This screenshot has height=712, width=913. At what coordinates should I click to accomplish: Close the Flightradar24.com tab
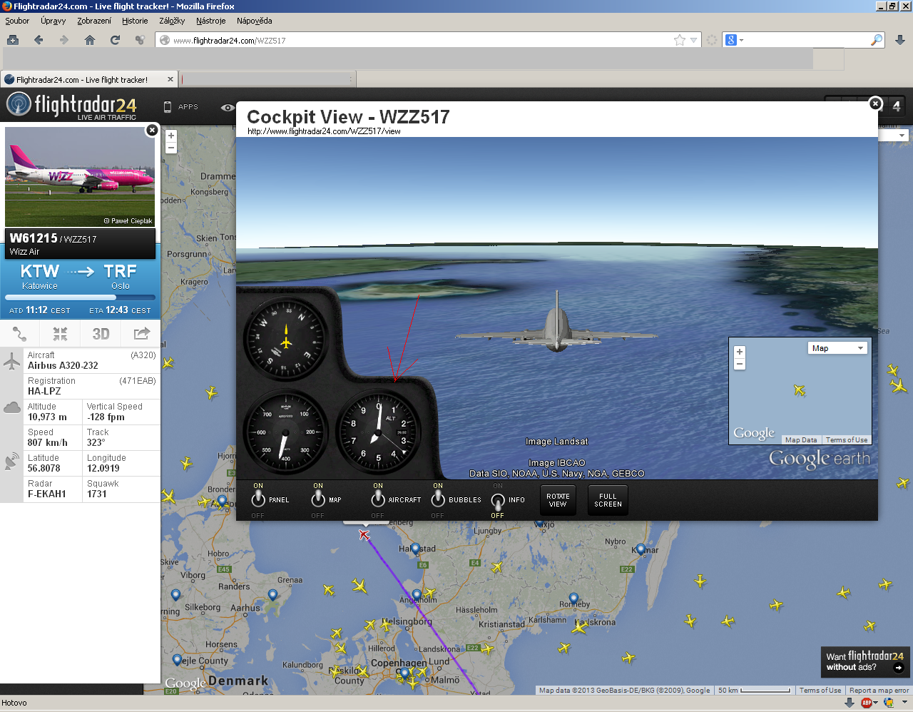(170, 79)
